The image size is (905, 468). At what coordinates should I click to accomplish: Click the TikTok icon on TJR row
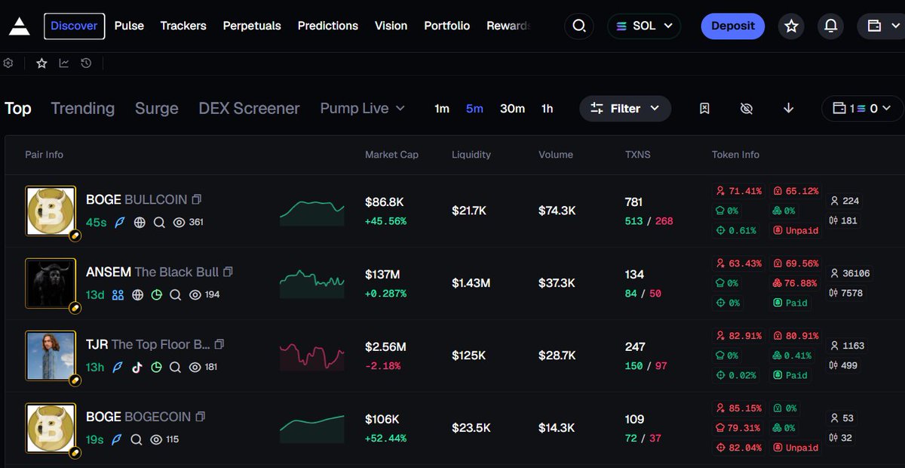point(137,368)
